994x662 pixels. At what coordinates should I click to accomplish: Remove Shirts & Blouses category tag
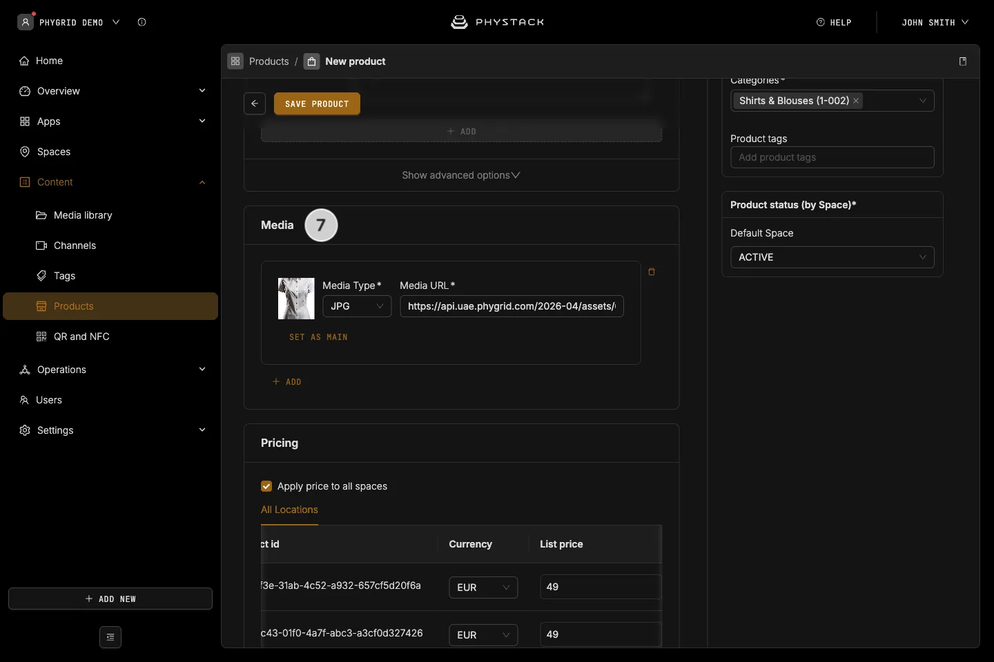point(856,101)
